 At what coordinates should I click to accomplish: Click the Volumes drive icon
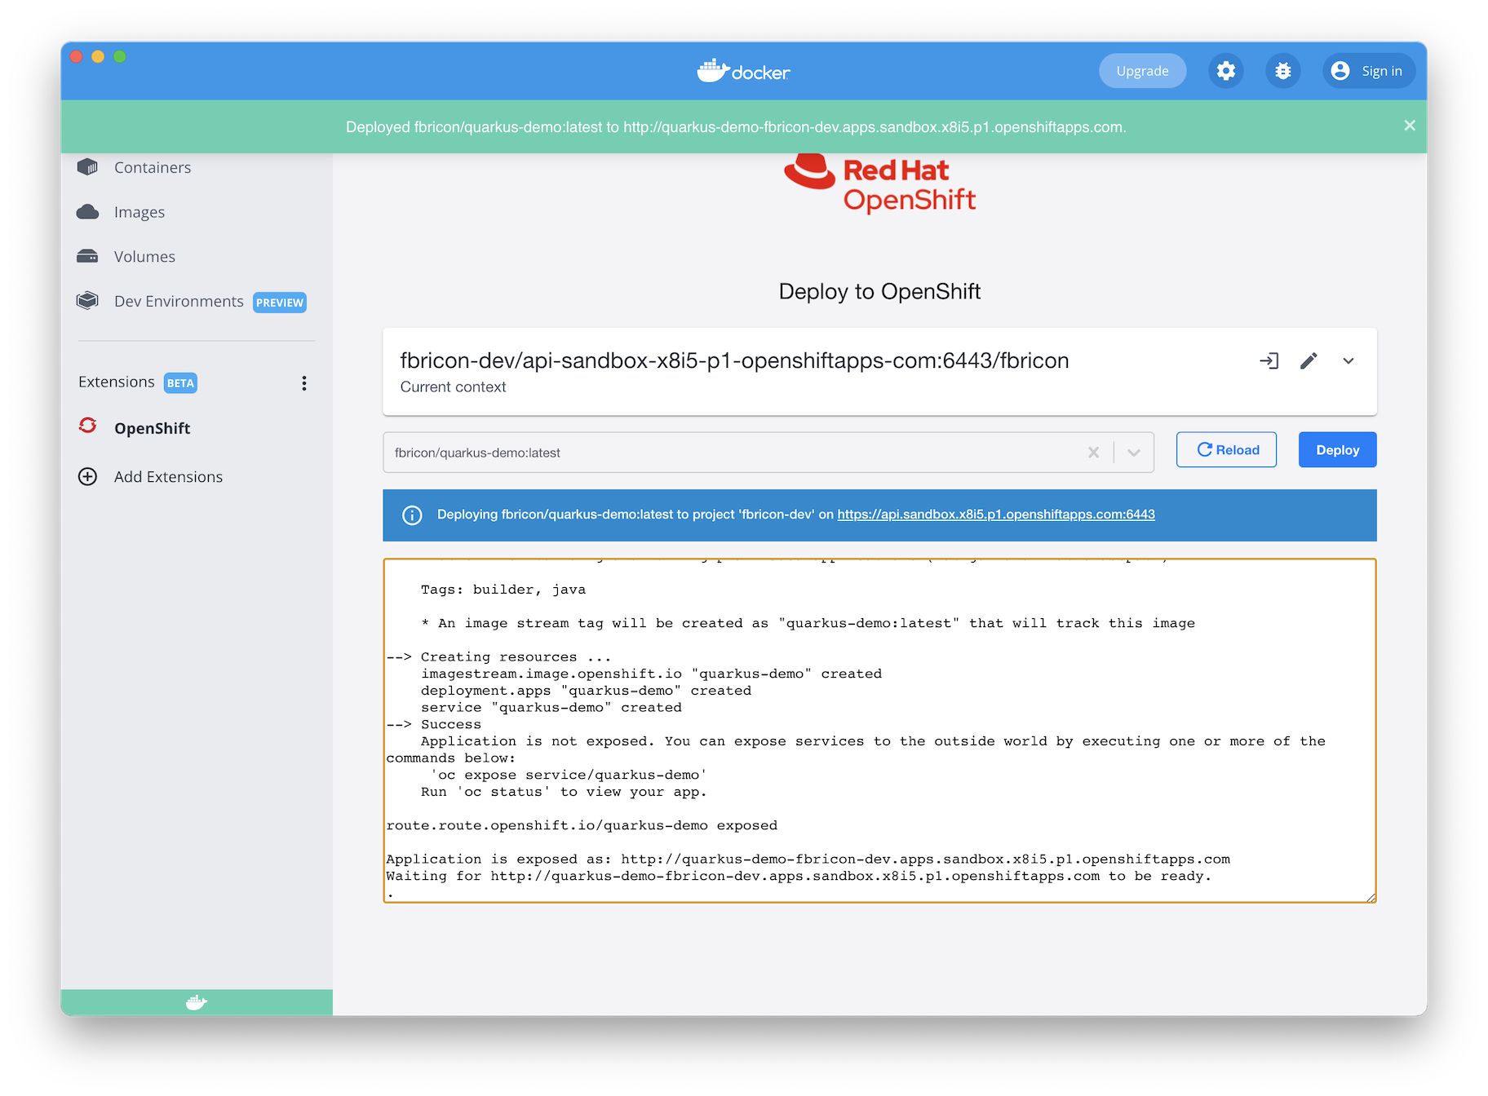[x=87, y=257]
